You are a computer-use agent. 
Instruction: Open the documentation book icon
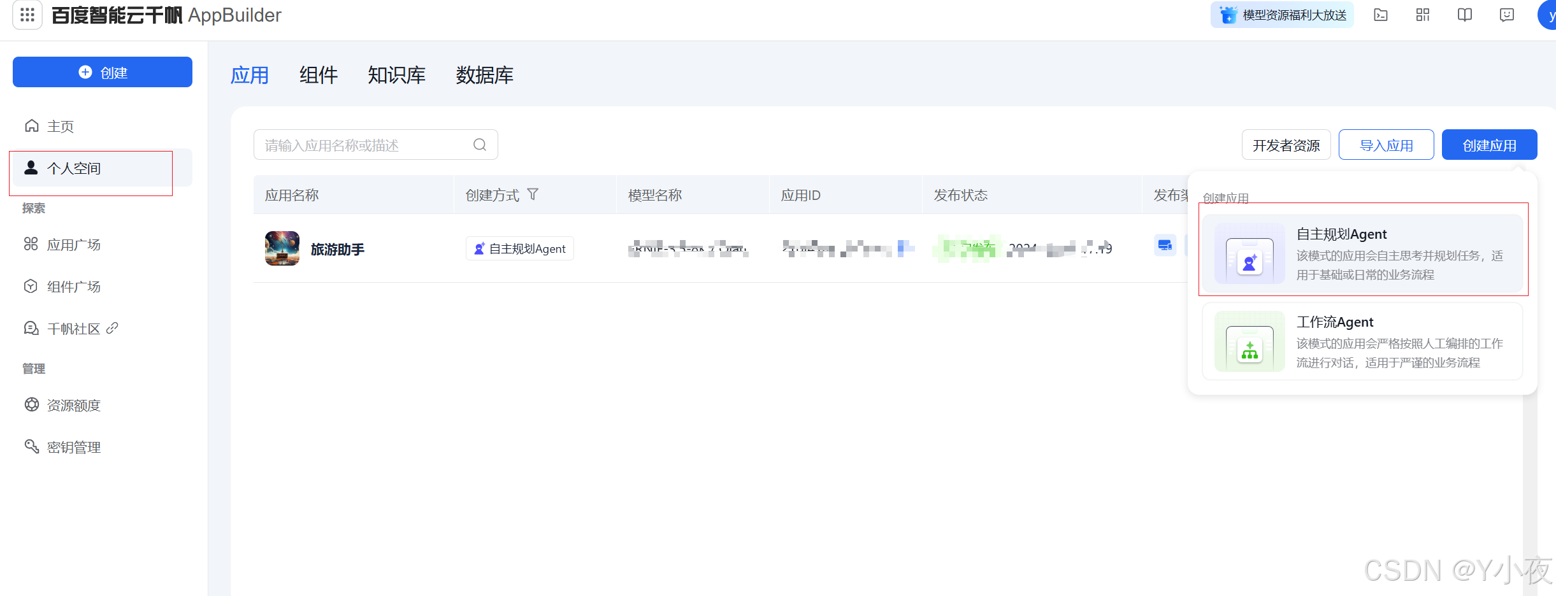pos(1465,15)
